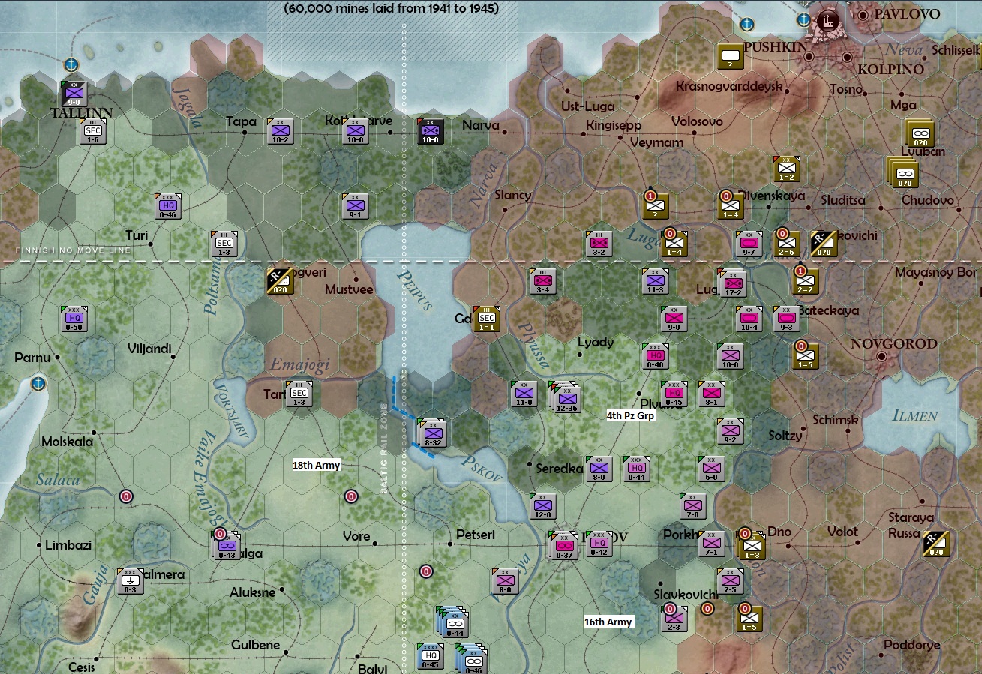Screen dimensions: 982x674
Task: Select the 9-1 infantry division counter
Action: coord(355,206)
